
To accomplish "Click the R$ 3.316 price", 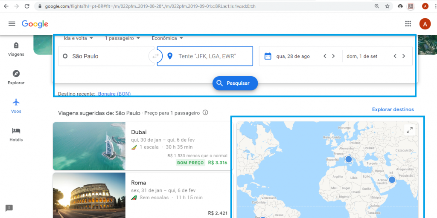I will 218,163.
